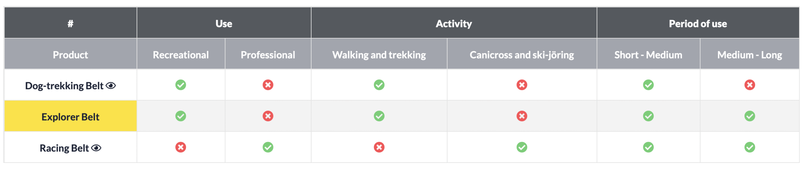Click the Use column group header

[224, 24]
